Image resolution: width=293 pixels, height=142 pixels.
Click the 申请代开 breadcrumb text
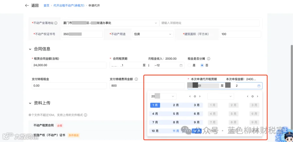(x=94, y=6)
